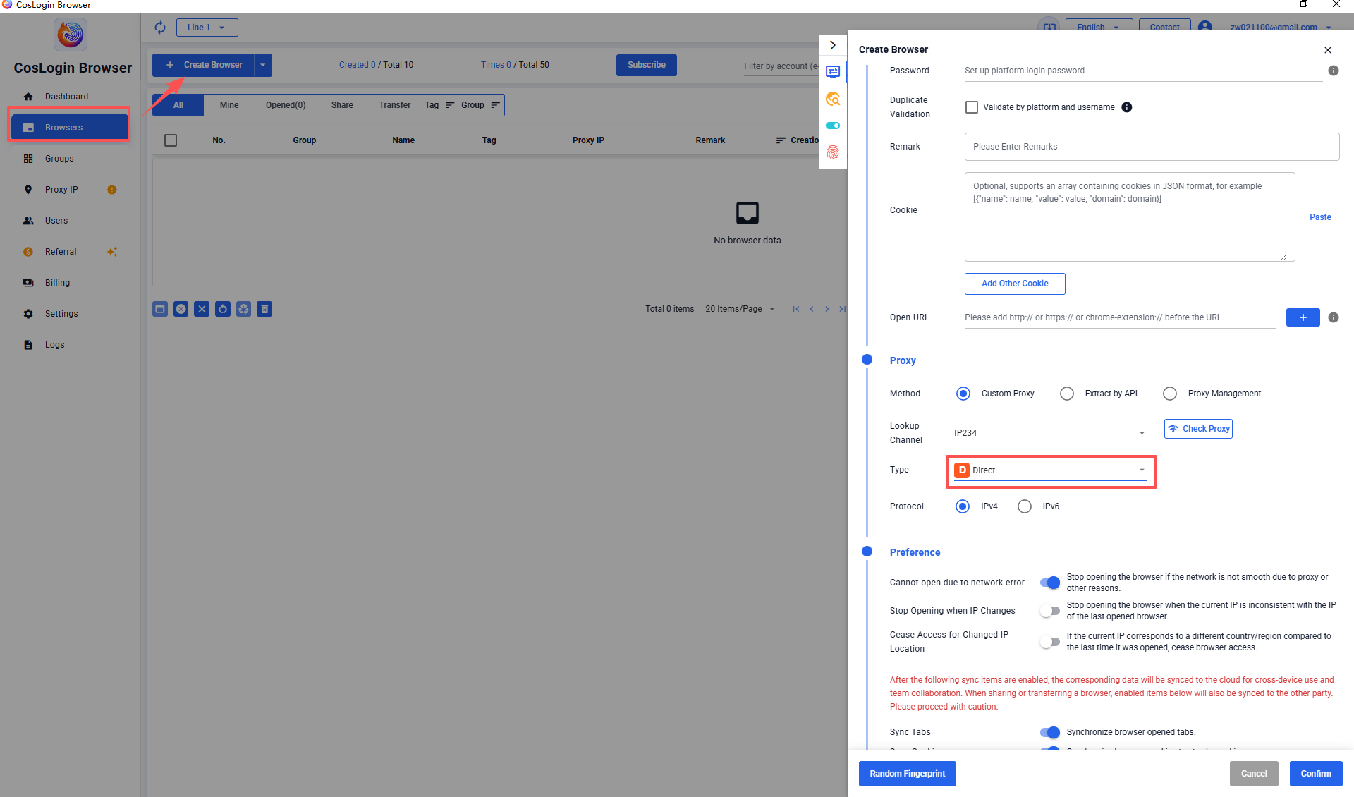1354x797 pixels.
Task: Open the Group filter dropdown
Action: point(480,105)
